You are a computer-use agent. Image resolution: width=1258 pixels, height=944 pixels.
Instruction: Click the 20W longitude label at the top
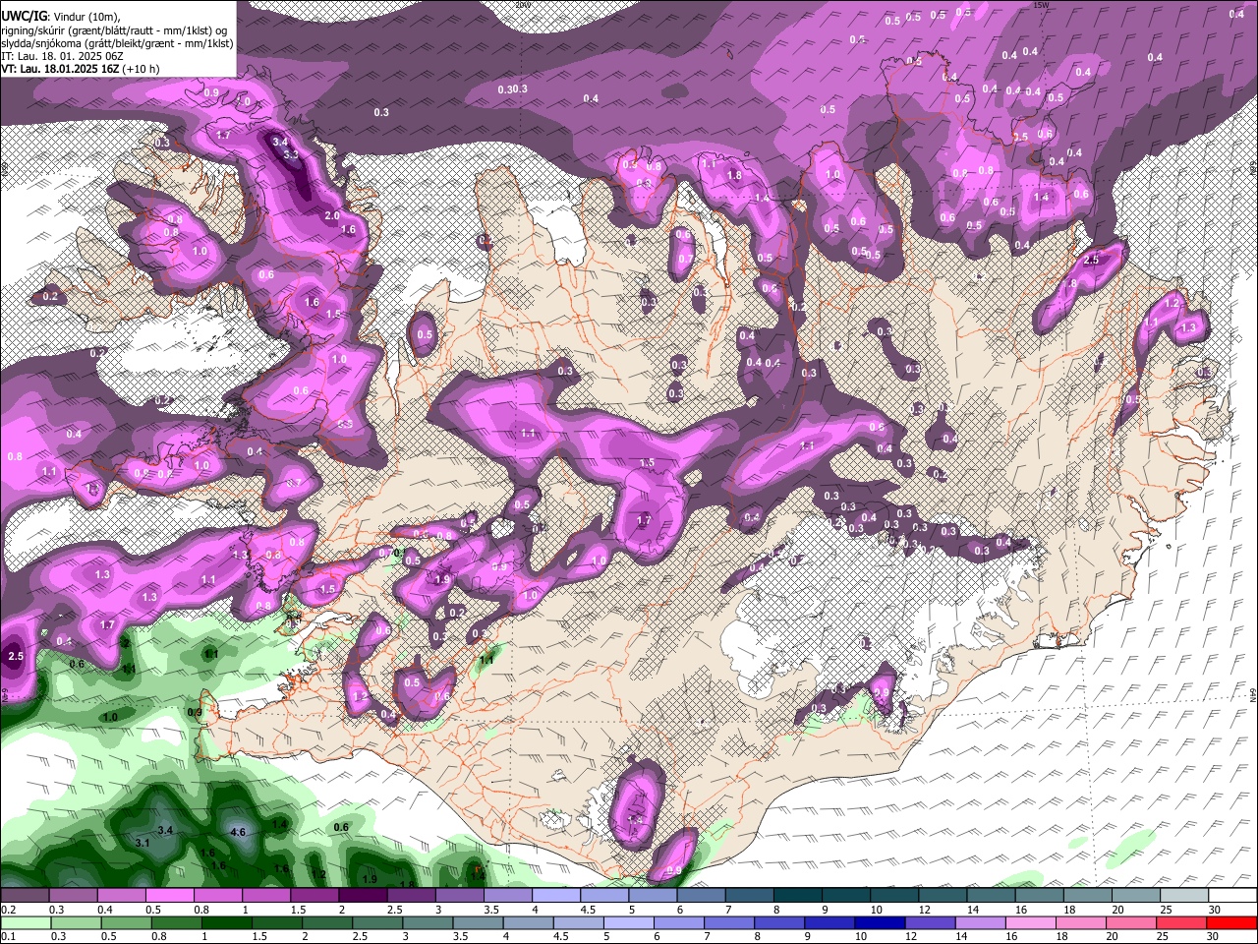tap(521, 5)
